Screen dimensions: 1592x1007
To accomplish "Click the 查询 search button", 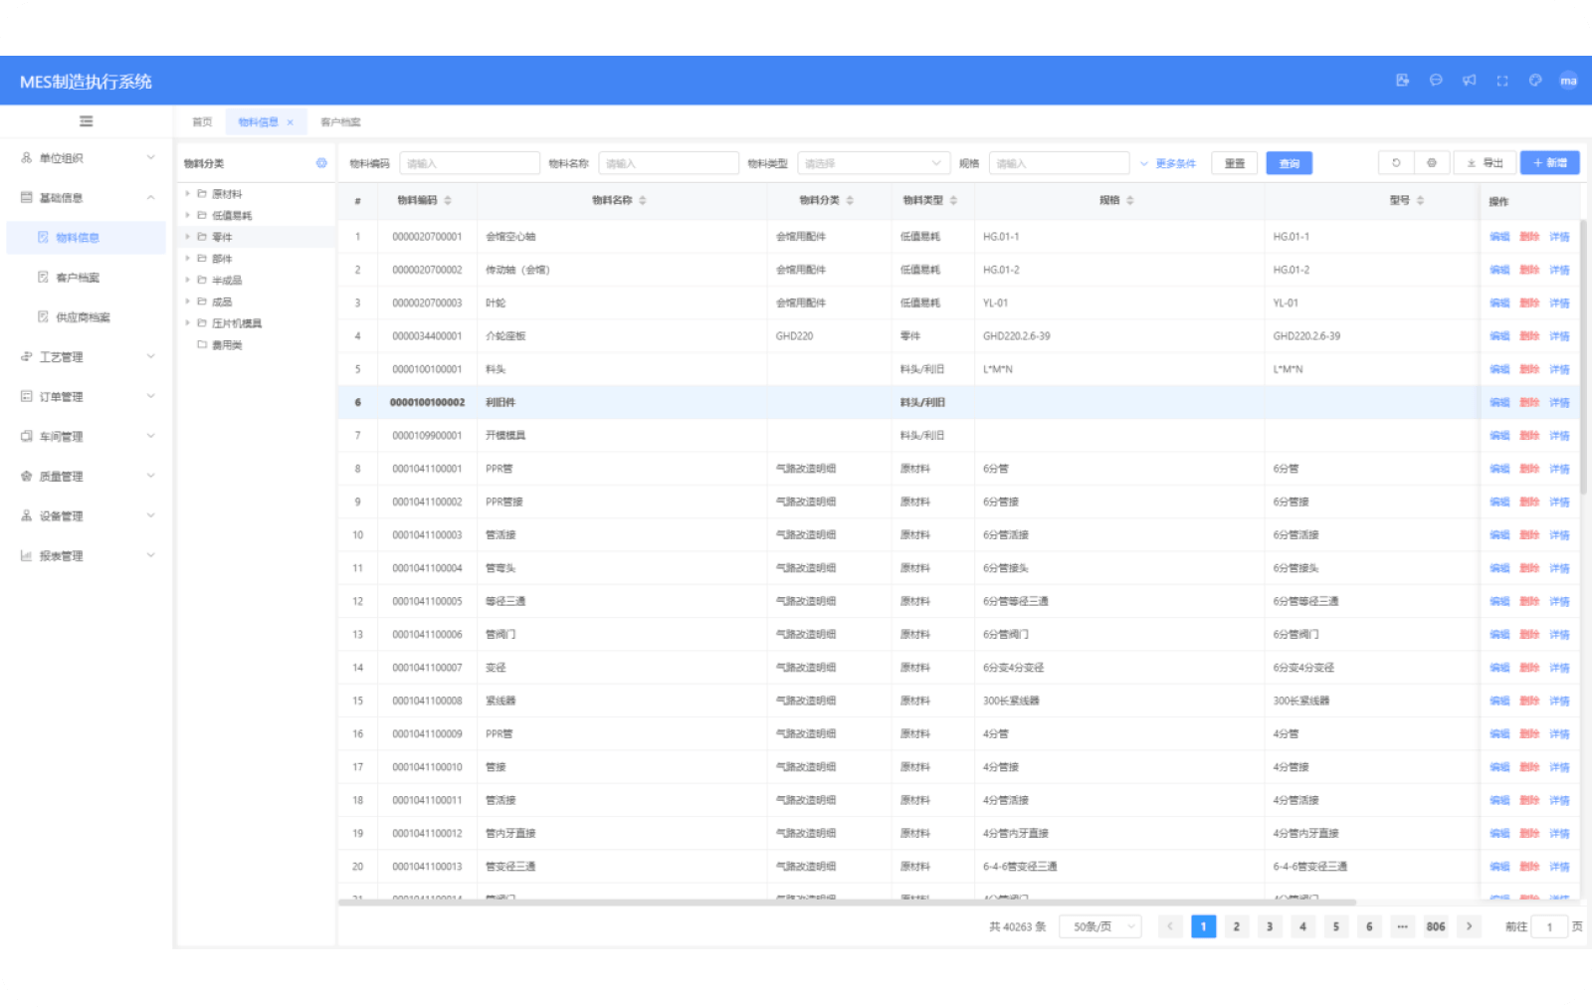I will 1289,163.
